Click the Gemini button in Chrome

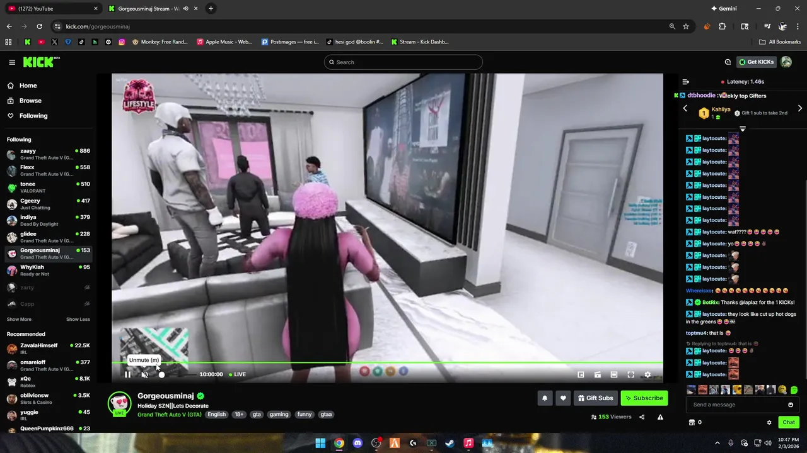(724, 8)
